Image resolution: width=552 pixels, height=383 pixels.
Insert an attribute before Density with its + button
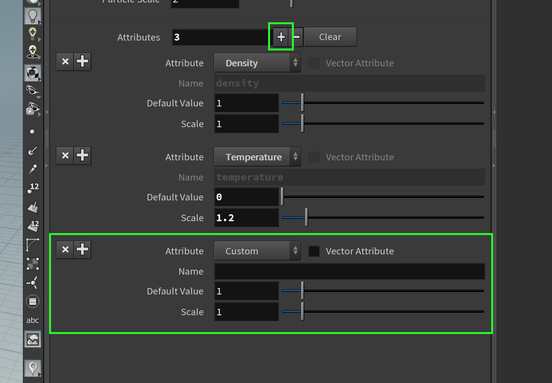(x=82, y=61)
